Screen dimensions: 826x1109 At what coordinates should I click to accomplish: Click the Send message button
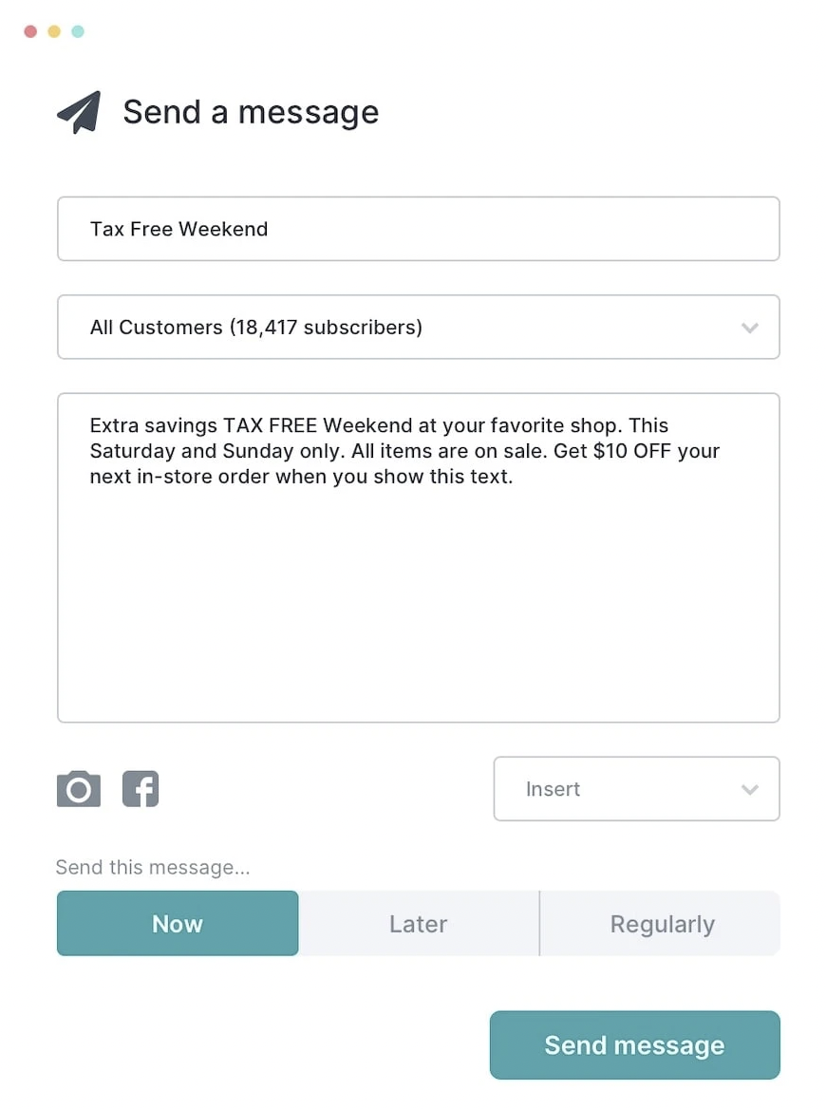coord(634,1044)
